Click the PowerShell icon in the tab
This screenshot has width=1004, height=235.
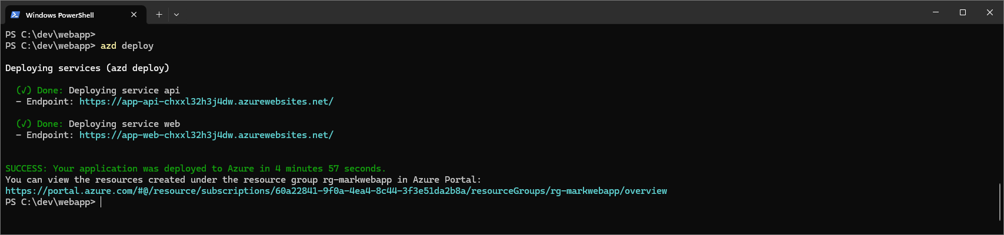pos(15,15)
